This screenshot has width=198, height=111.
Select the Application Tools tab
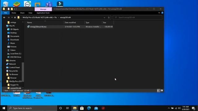(43, 13)
